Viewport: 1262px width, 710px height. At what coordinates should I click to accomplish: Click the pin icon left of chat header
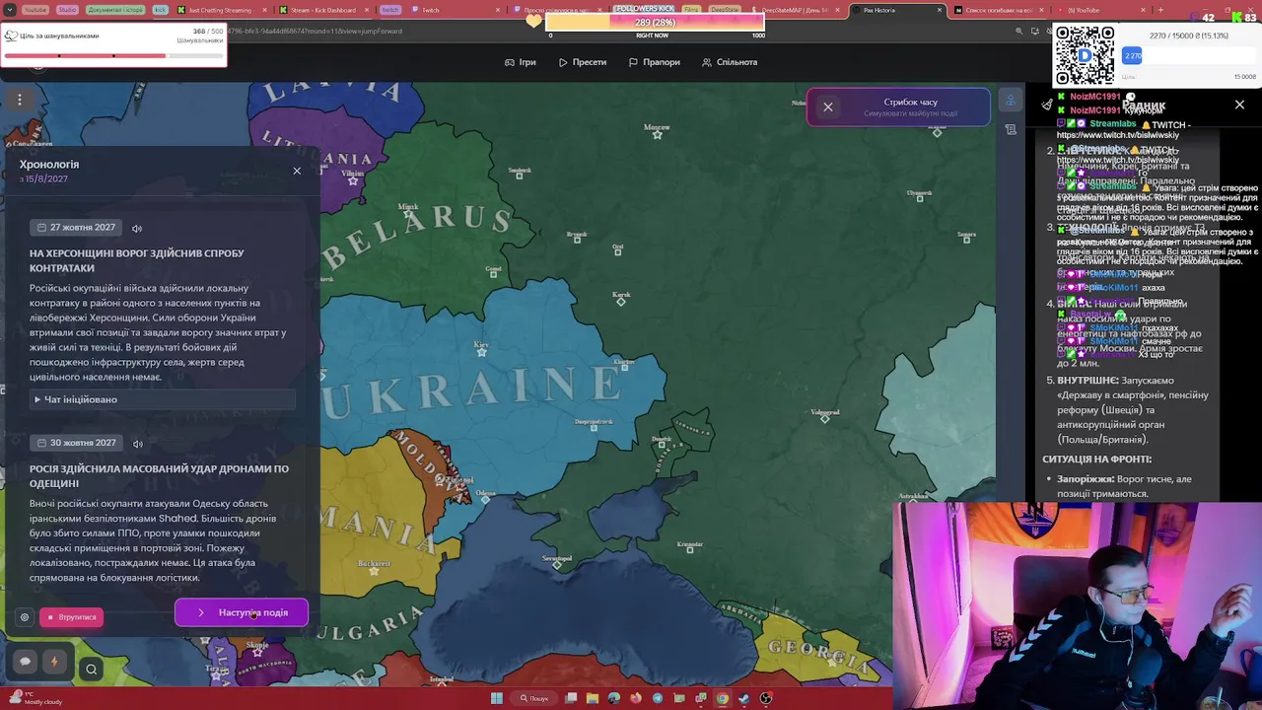click(1047, 105)
